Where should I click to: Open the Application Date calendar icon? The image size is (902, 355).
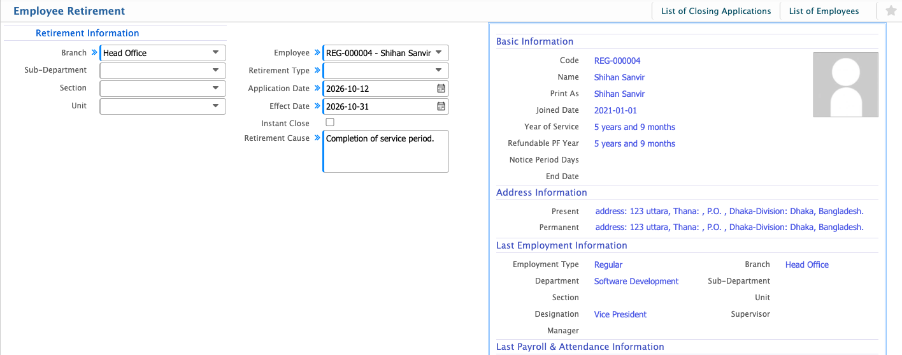pos(441,89)
